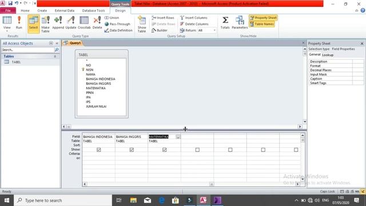This screenshot has height=206, width=366.
Task: Click Delete Rows in Query Setup
Action: (163, 24)
